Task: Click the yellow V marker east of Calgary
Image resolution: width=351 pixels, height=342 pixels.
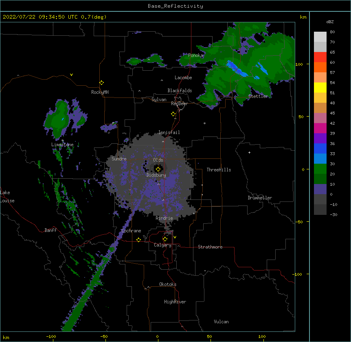Action: click(x=175, y=237)
